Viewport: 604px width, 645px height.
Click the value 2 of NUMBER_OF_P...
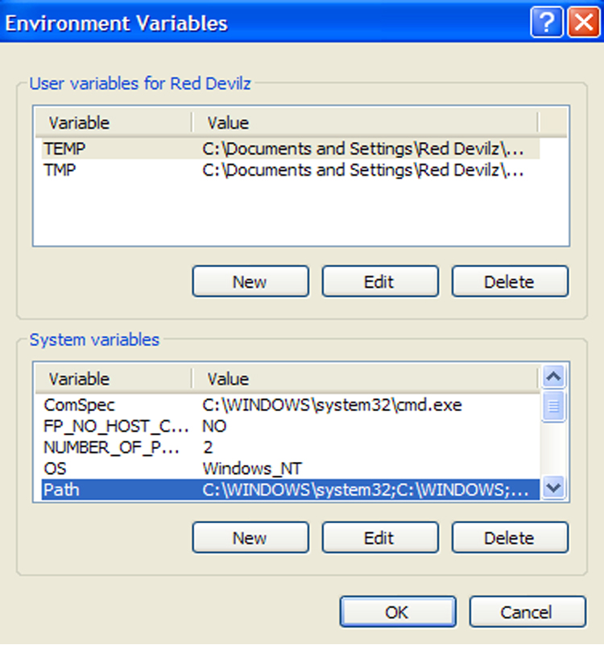tap(208, 447)
